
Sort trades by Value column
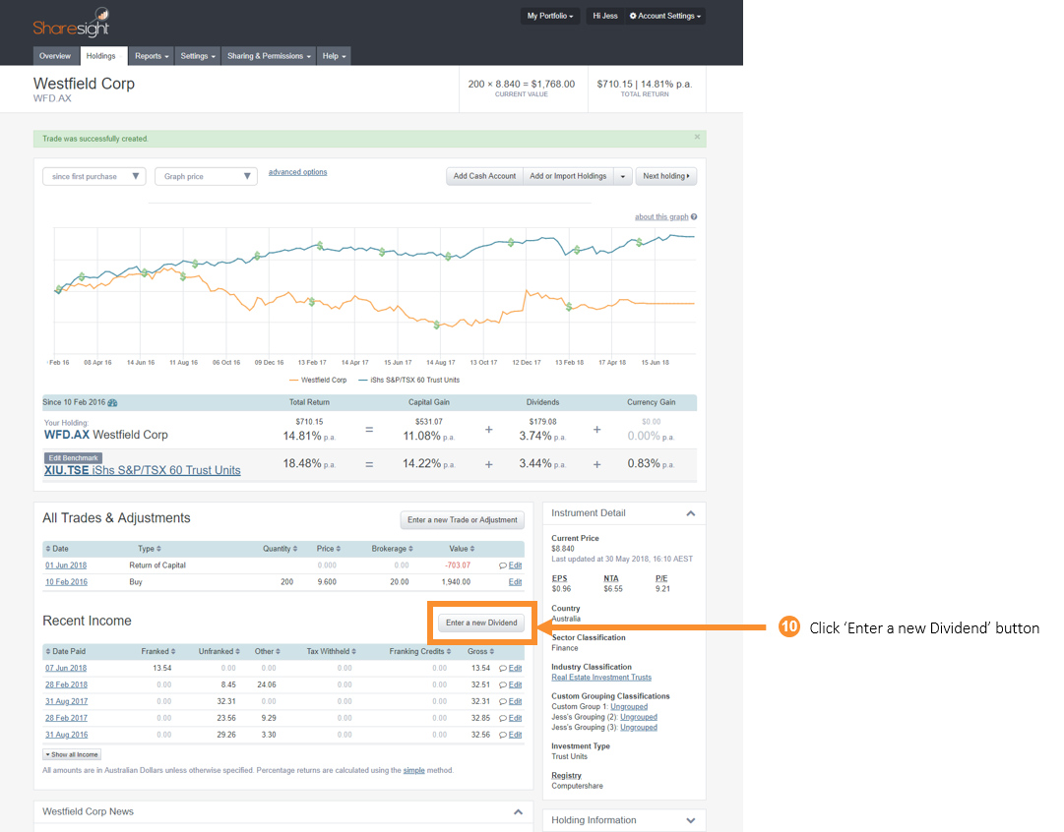(x=462, y=549)
